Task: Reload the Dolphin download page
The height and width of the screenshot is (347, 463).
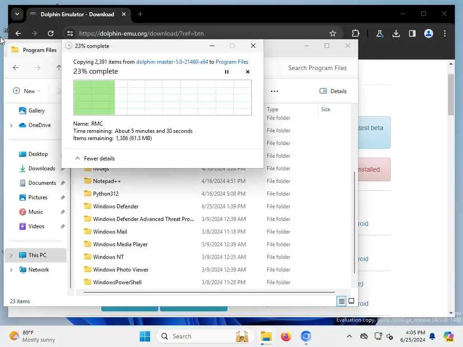Action: (51, 33)
